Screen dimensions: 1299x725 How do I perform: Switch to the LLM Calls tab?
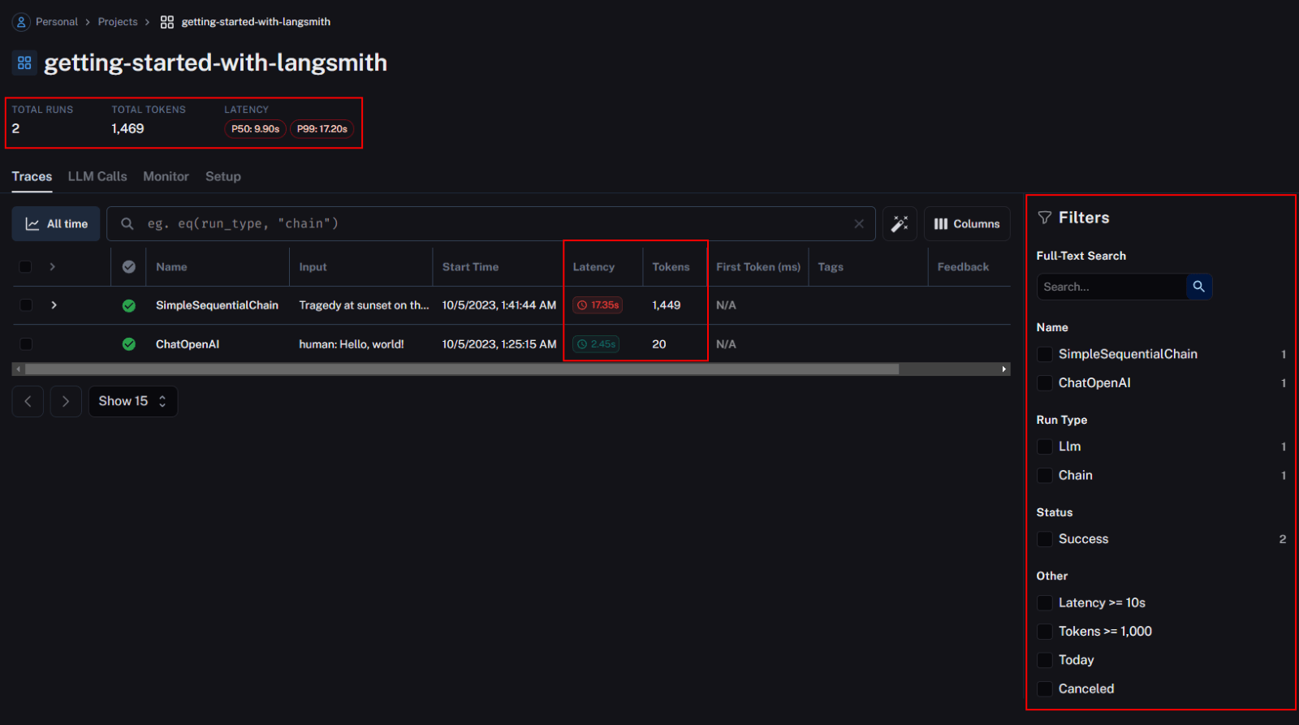click(97, 176)
